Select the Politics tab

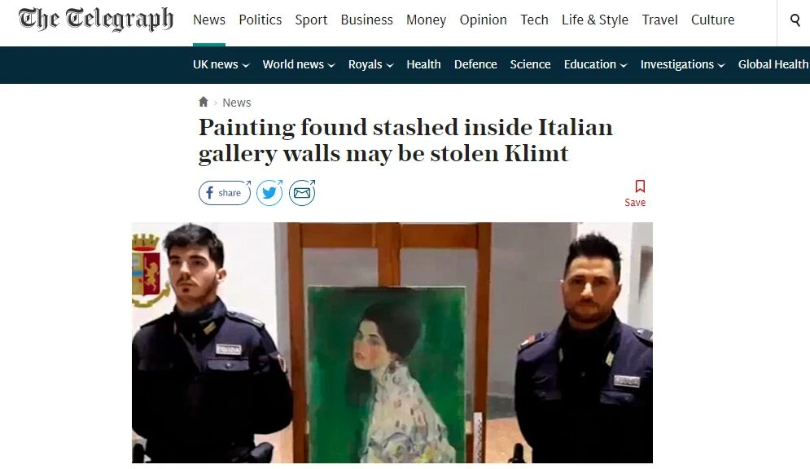(x=260, y=20)
